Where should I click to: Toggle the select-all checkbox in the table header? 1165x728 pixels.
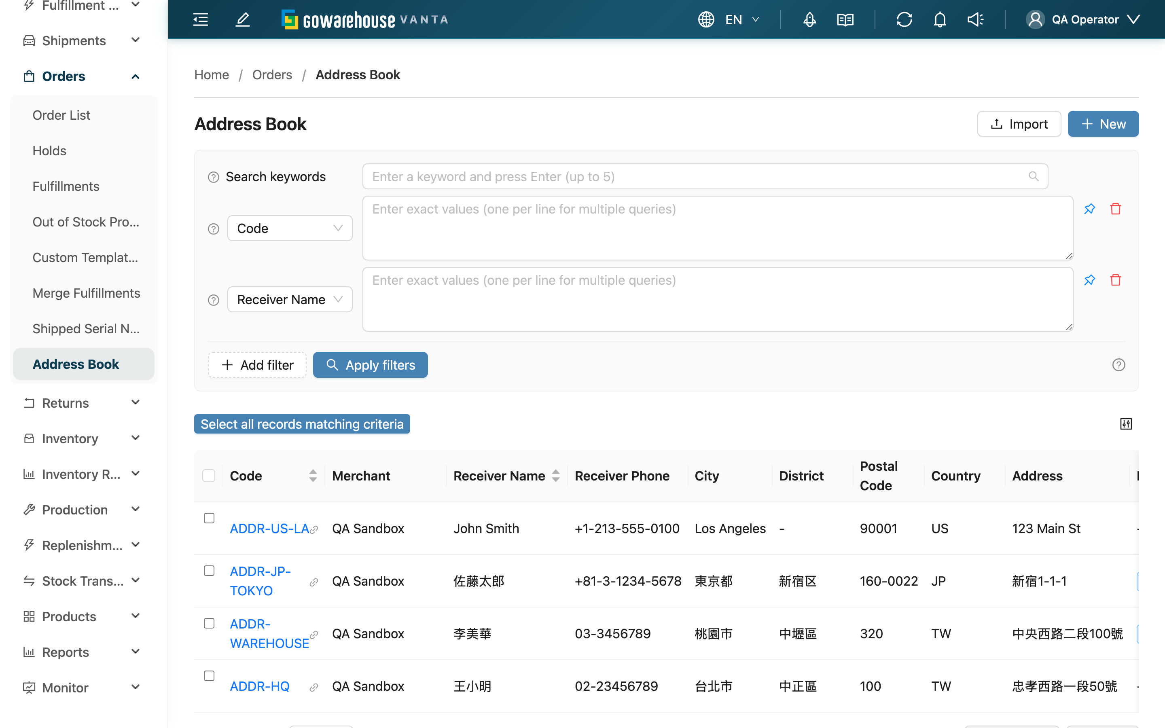coord(209,476)
